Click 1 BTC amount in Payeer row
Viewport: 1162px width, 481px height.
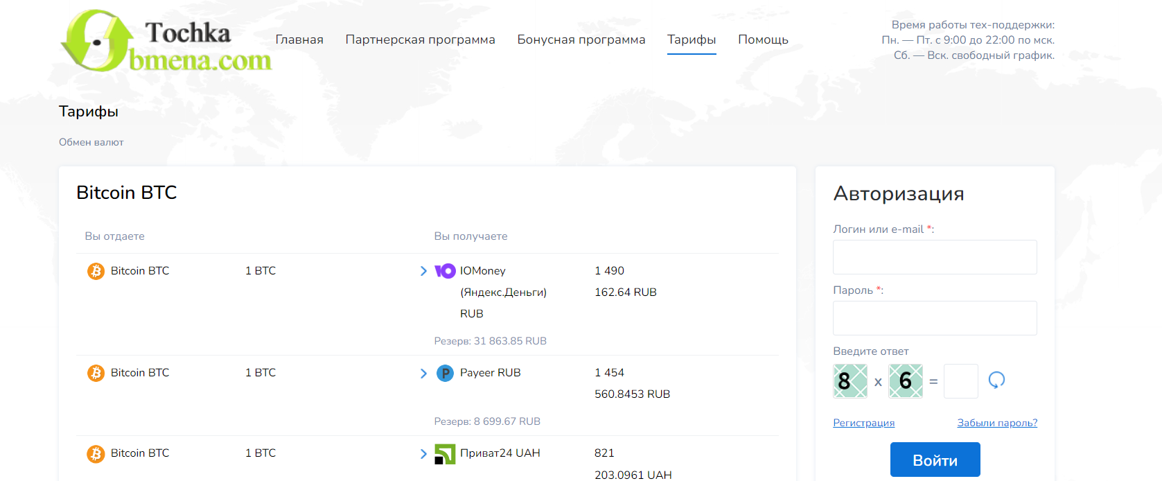click(x=261, y=373)
